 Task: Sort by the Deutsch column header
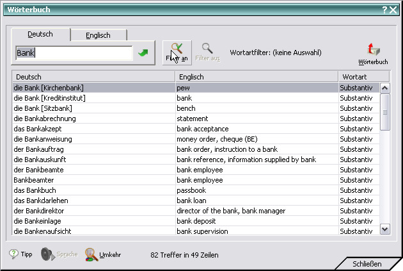(93, 77)
